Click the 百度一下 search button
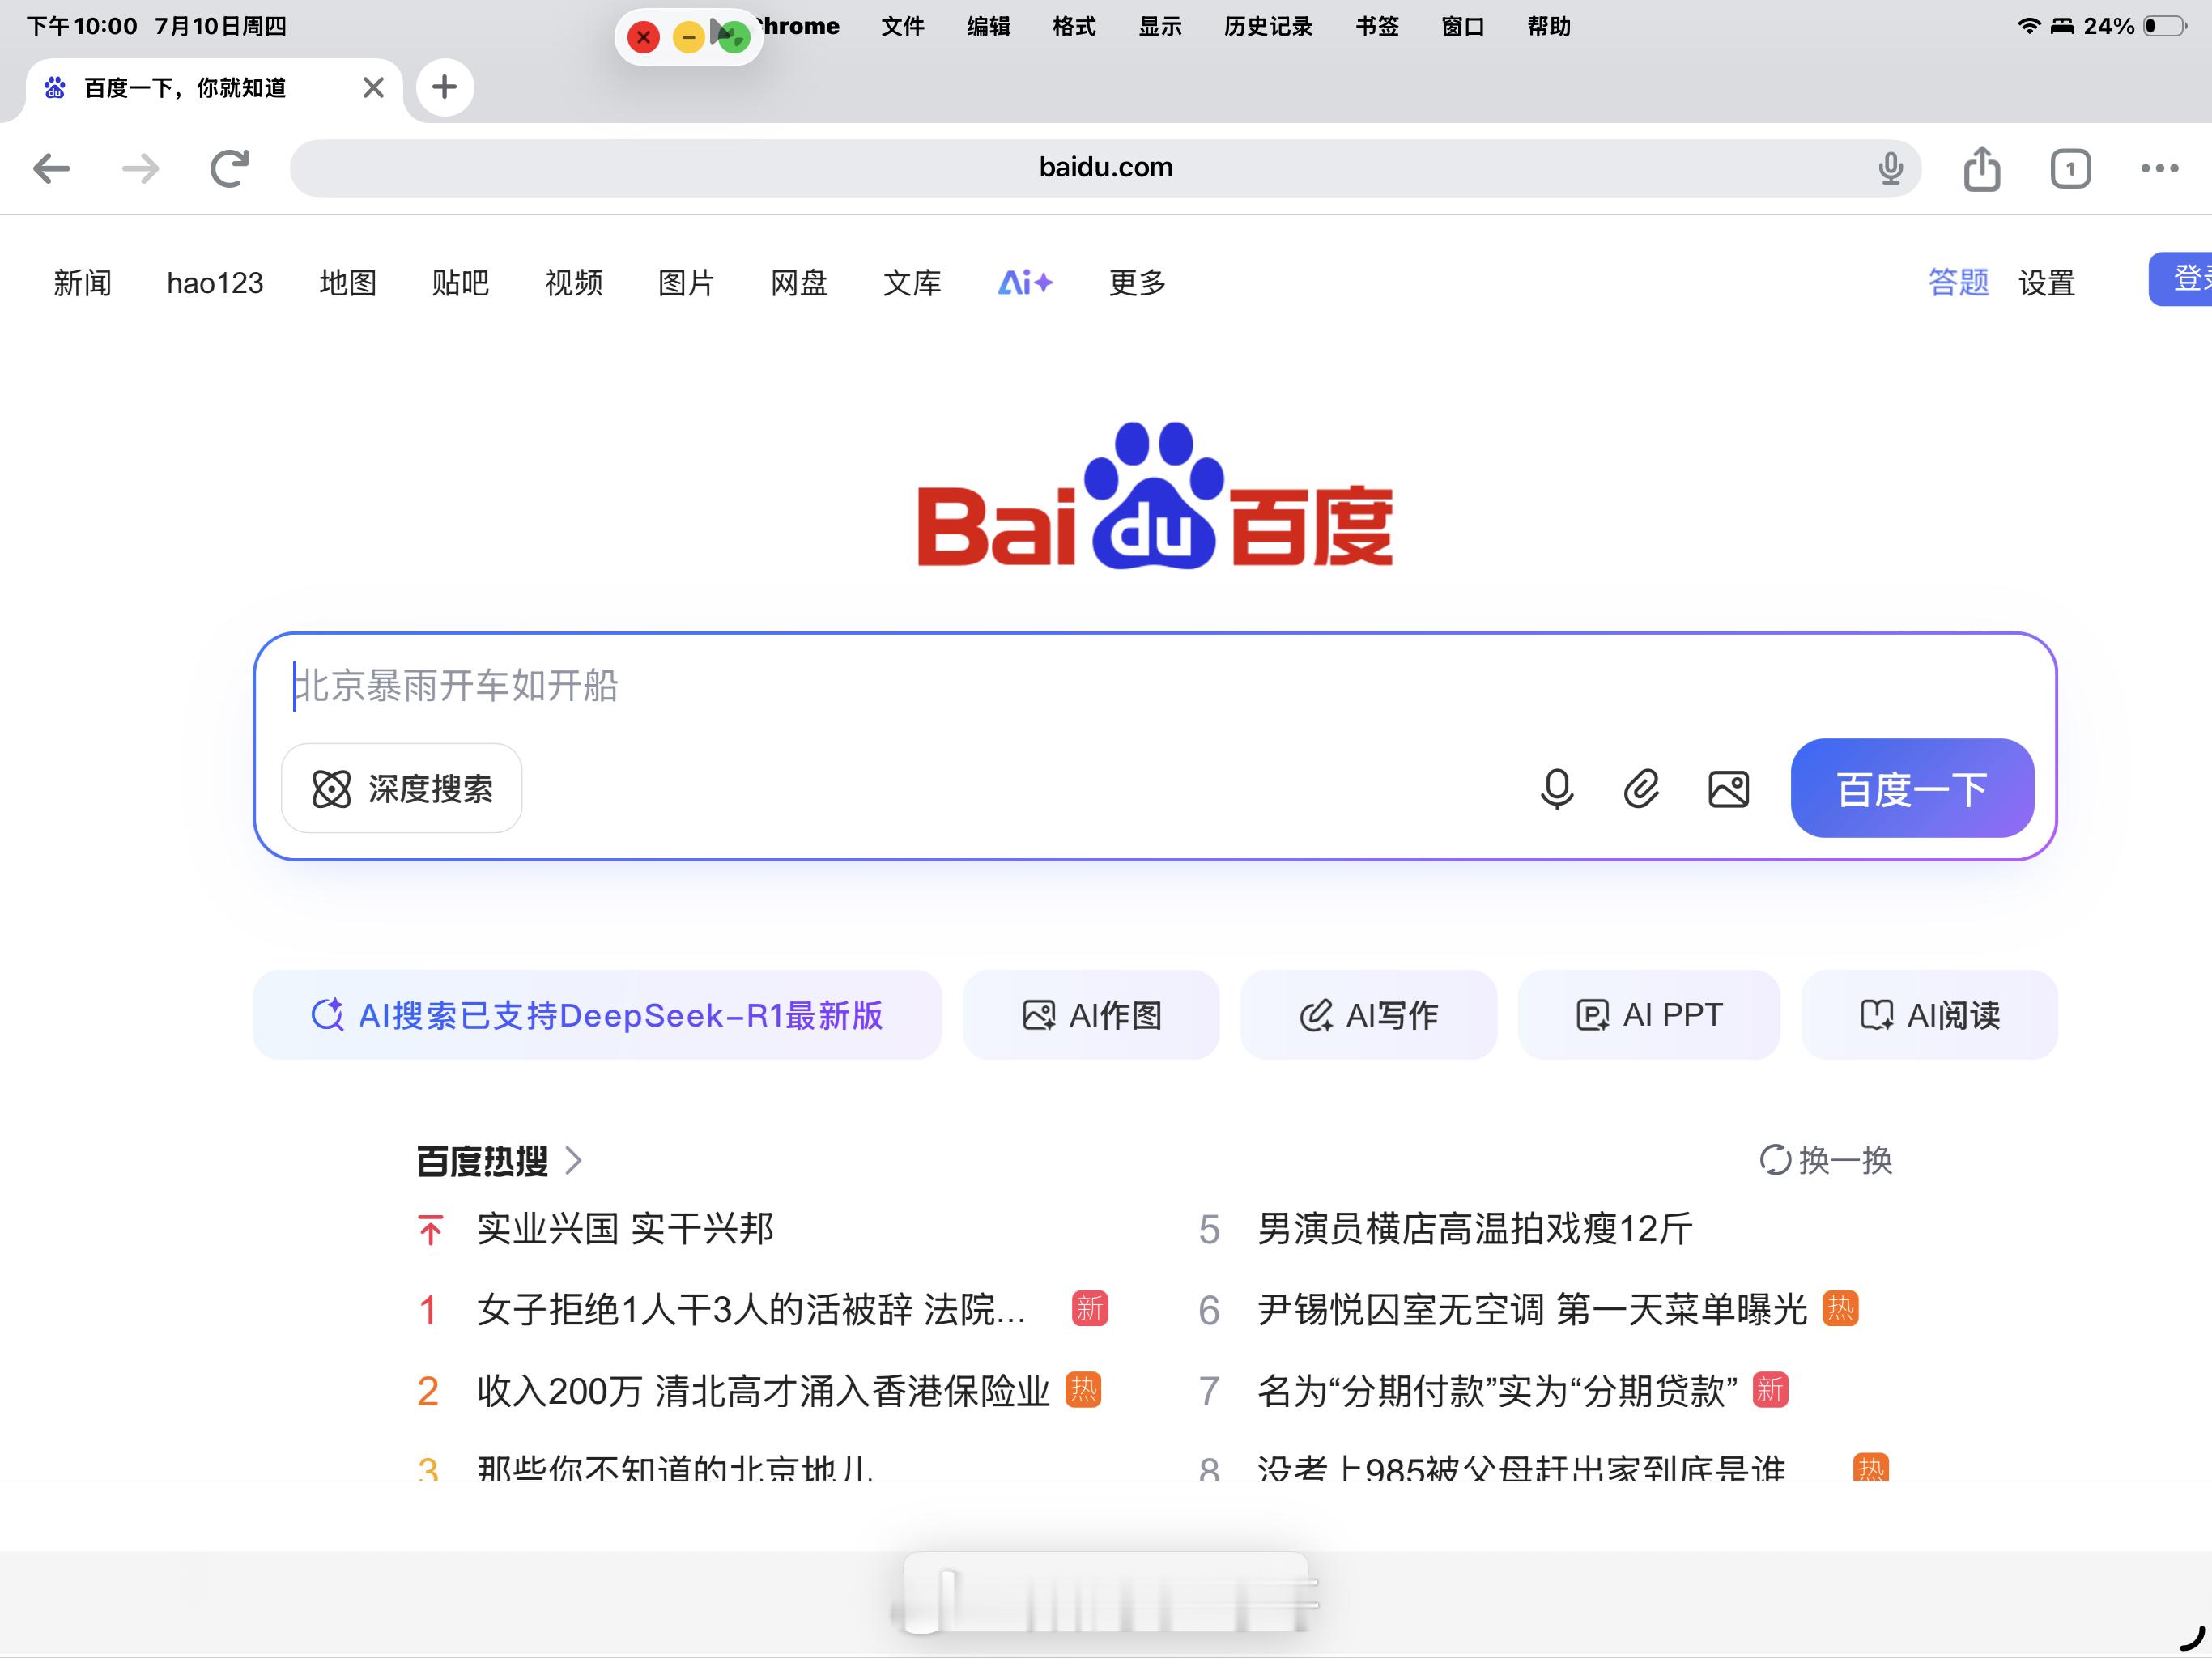Viewport: 2212px width, 1658px height. coord(1912,788)
